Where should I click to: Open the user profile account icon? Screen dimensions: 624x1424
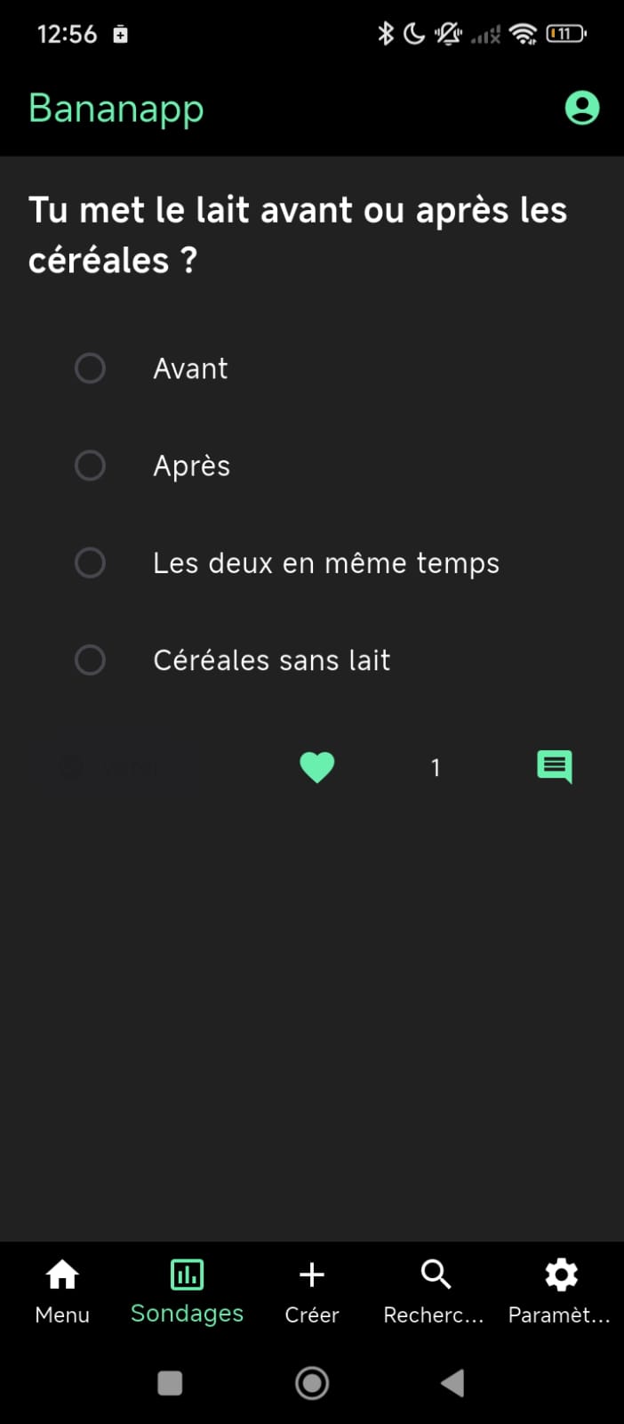point(582,109)
